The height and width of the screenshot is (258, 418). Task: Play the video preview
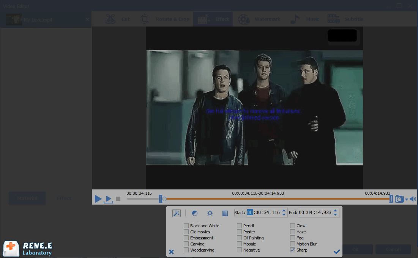click(x=98, y=199)
